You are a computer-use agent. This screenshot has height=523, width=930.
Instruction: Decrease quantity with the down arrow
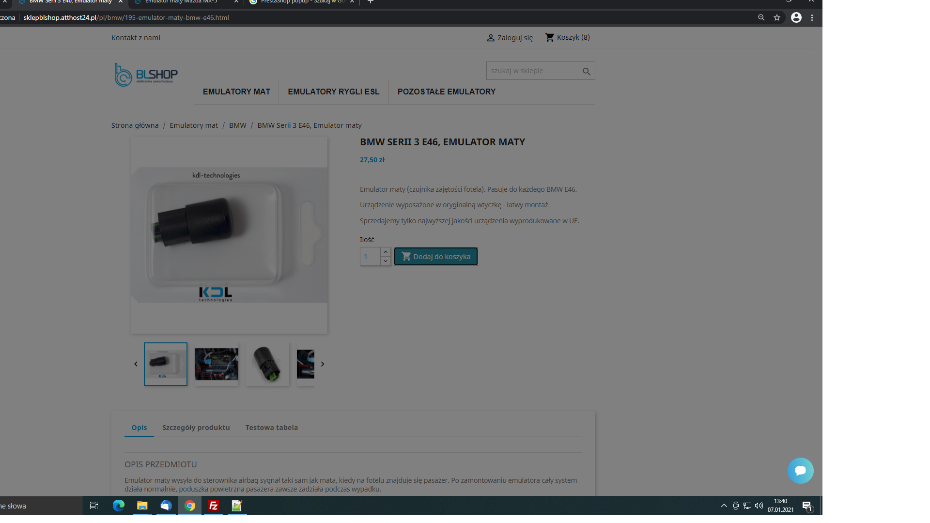click(x=386, y=261)
